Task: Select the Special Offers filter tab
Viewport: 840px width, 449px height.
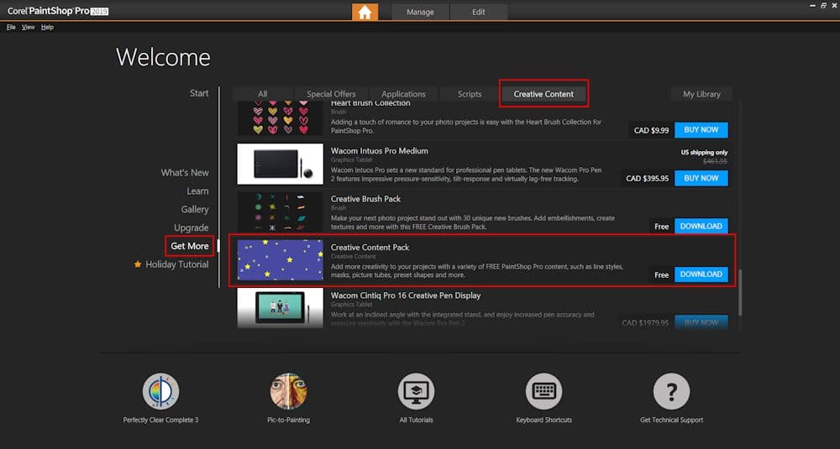Action: 331,94
